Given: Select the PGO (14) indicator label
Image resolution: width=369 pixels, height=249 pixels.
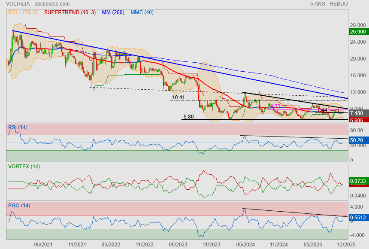Looking at the screenshot, I should click(18, 206).
